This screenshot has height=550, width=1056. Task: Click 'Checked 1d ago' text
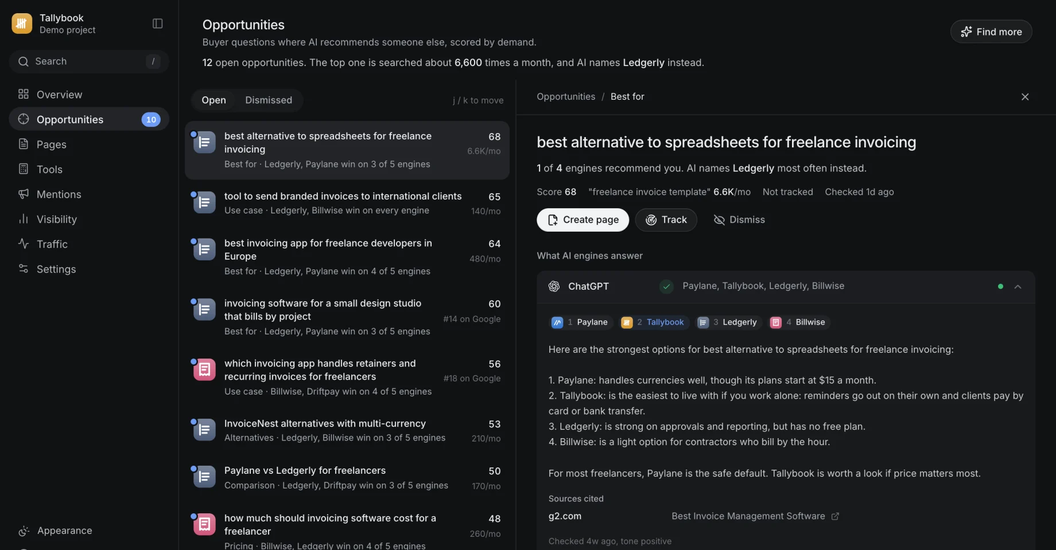coord(859,192)
